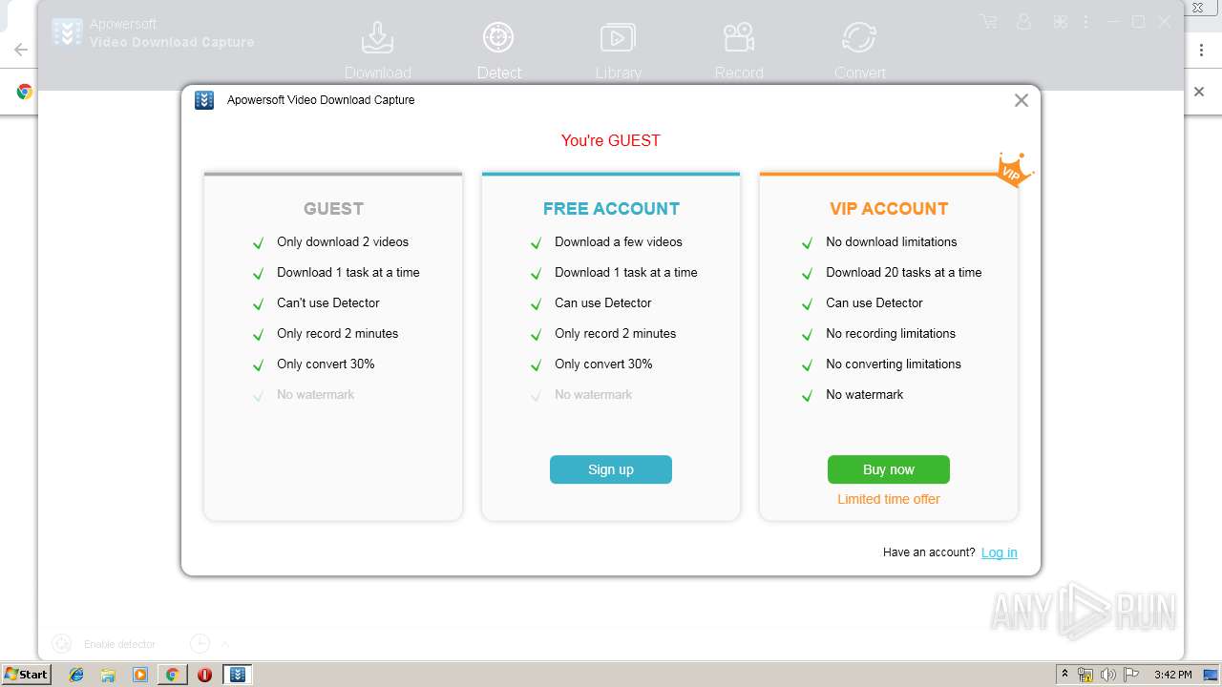Close Chrome's bar with the X below the menu

pyautogui.click(x=1199, y=92)
